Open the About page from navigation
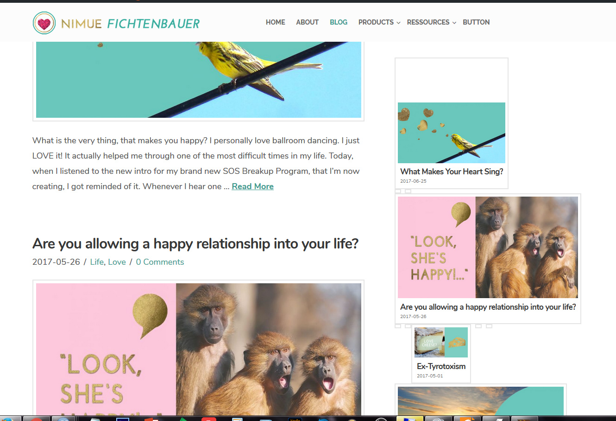This screenshot has height=421, width=616. tap(307, 22)
